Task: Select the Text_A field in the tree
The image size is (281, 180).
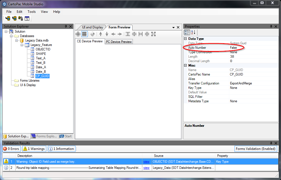Action: click(x=40, y=58)
